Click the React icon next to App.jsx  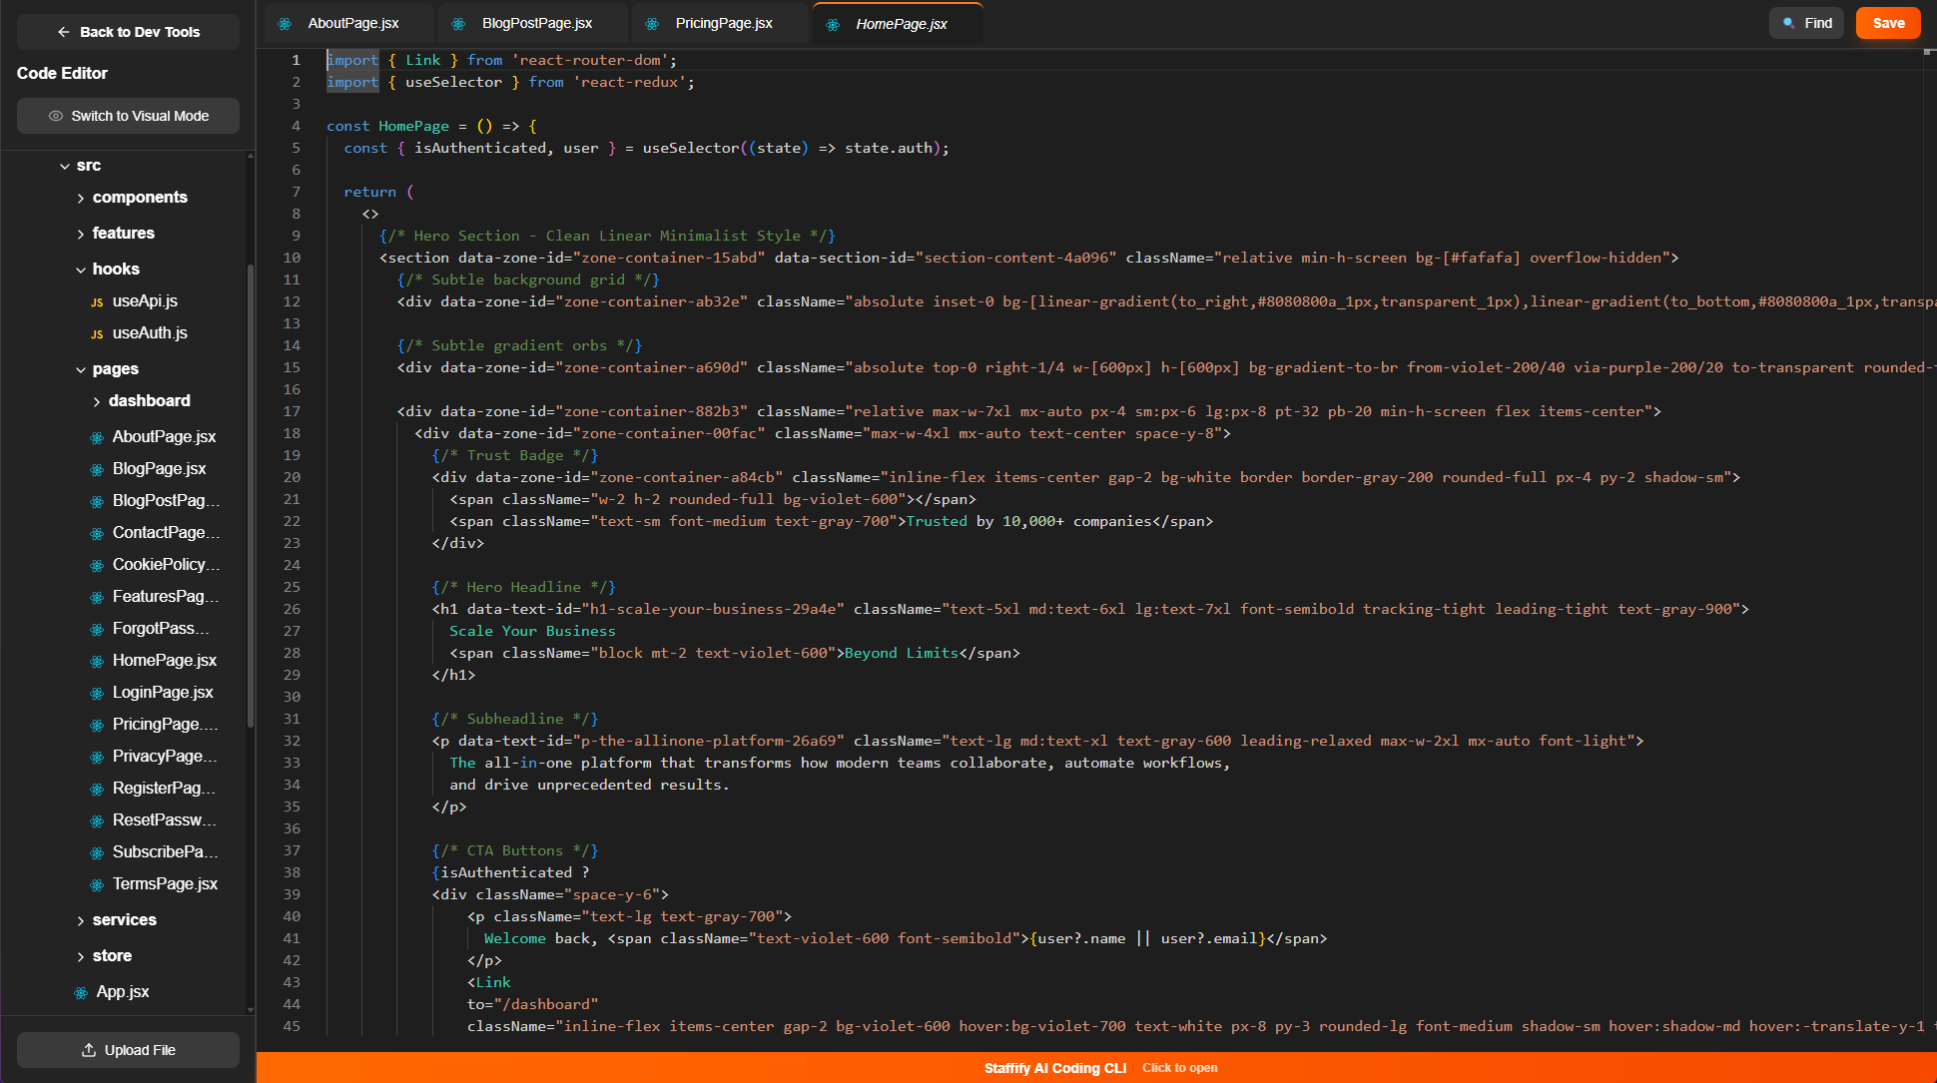click(x=81, y=993)
